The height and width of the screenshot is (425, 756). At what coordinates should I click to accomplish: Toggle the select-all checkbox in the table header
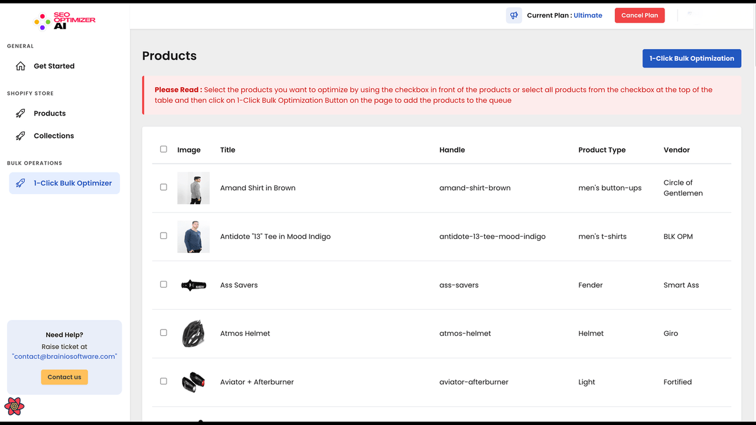(x=164, y=149)
